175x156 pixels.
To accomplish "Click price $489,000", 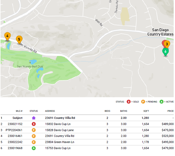I will (168, 124).
